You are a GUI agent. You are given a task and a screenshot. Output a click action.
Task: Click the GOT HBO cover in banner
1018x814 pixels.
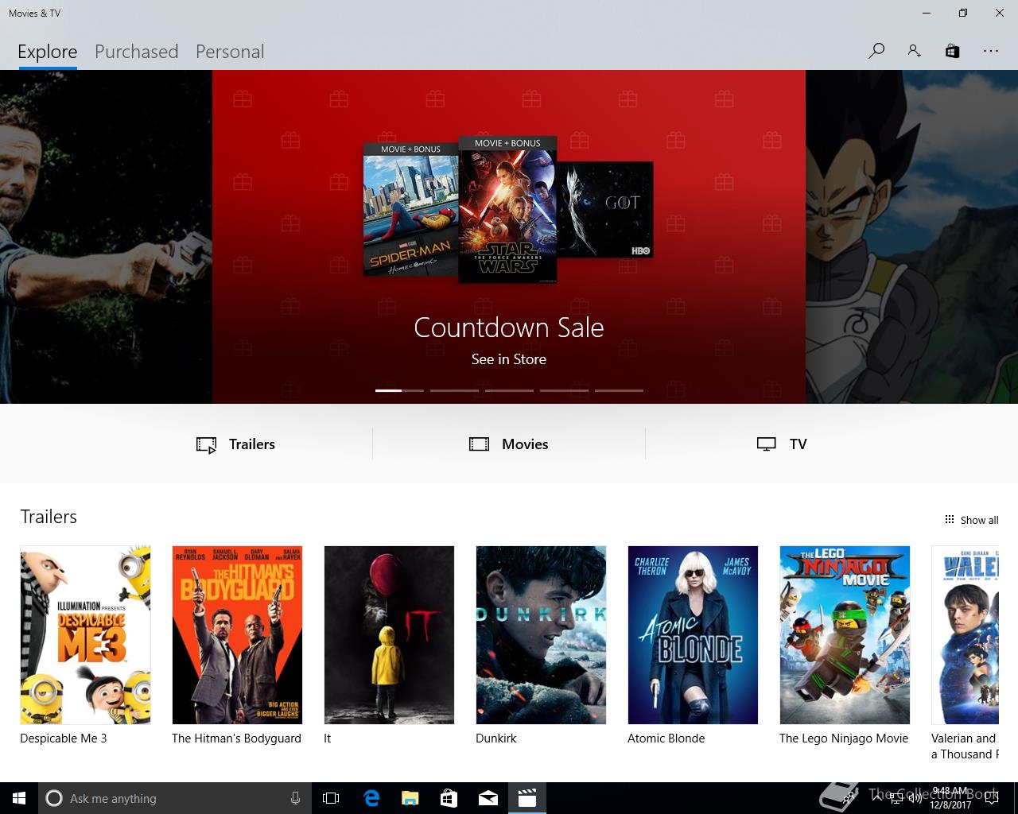(x=605, y=210)
